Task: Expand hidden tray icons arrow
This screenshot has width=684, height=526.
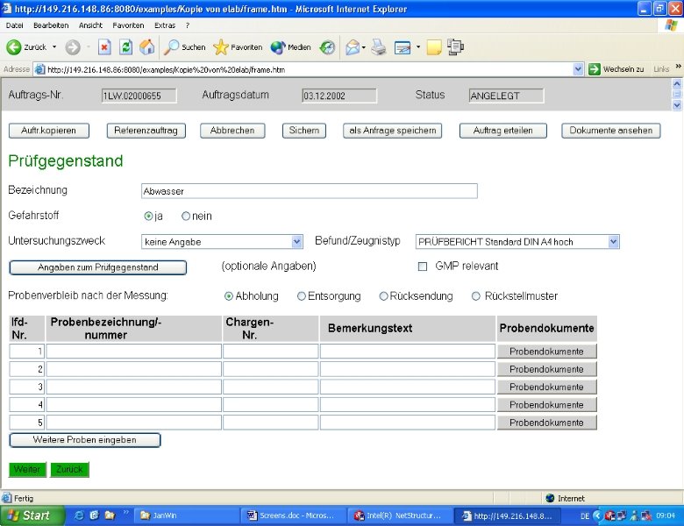Action: coord(597,516)
